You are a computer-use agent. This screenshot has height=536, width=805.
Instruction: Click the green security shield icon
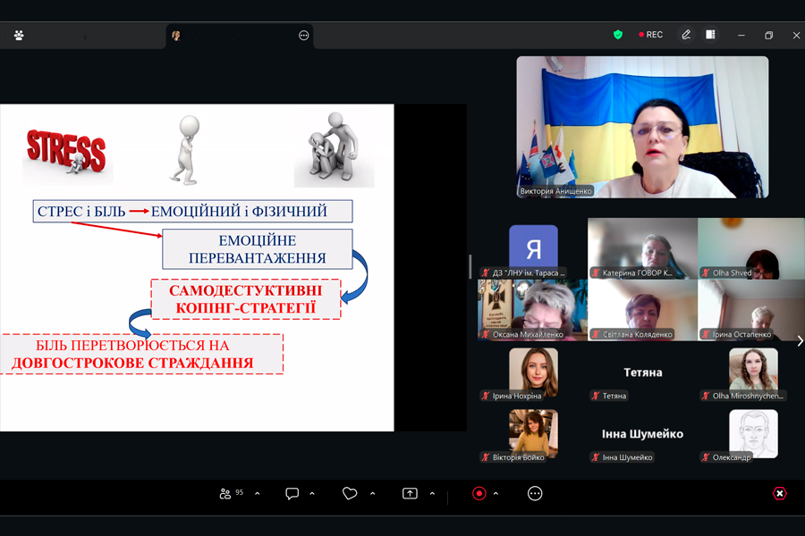(x=617, y=35)
